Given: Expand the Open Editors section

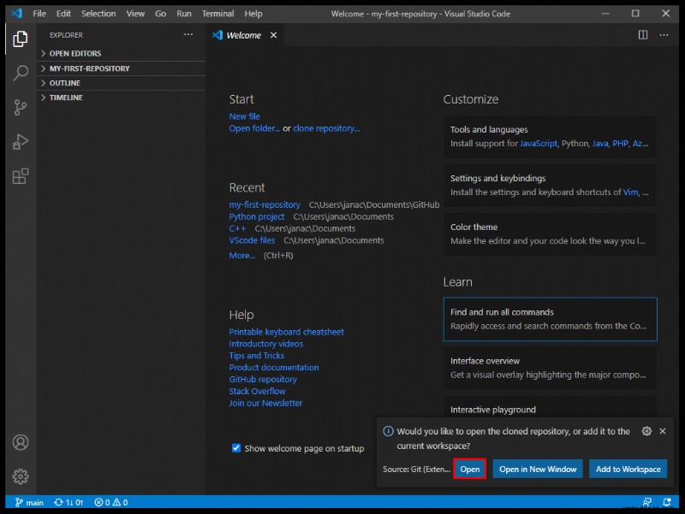Looking at the screenshot, I should [x=121, y=53].
